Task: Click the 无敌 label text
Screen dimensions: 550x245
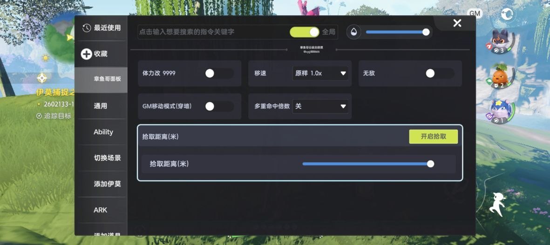Action: tap(369, 73)
